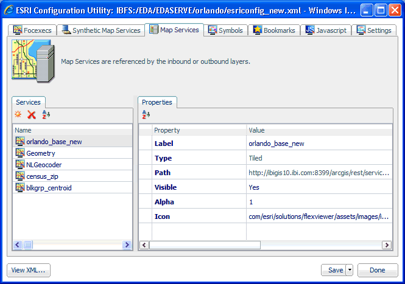Edit the Alpha value 1
The image size is (405, 284).
319,202
